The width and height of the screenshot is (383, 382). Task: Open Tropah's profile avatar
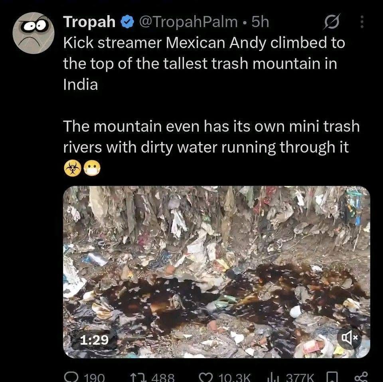(x=34, y=33)
